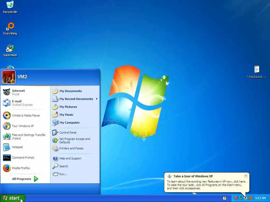Select the Everything desktop shortcut

click(x=10, y=29)
